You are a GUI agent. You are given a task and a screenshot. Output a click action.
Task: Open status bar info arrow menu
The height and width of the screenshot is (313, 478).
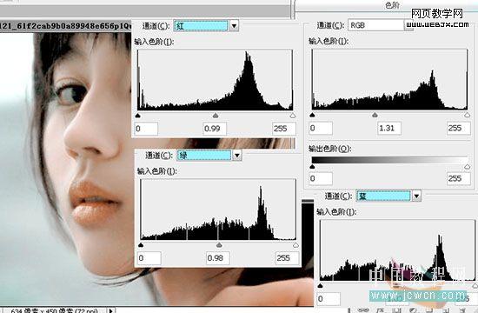[x=110, y=310]
